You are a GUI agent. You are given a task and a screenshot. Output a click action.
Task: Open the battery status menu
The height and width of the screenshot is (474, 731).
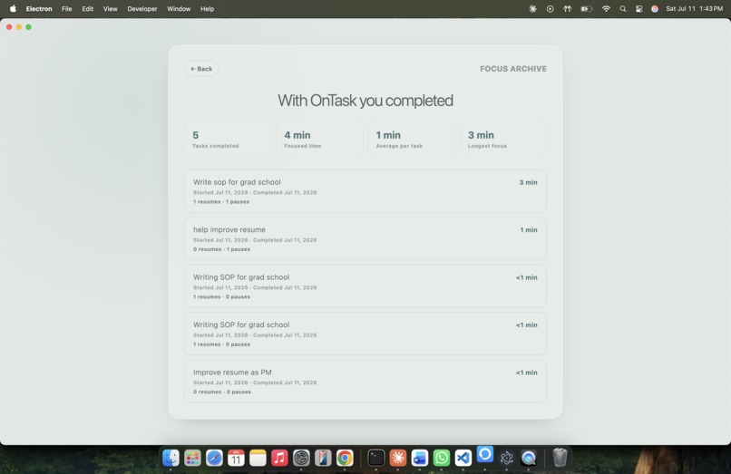587,8
